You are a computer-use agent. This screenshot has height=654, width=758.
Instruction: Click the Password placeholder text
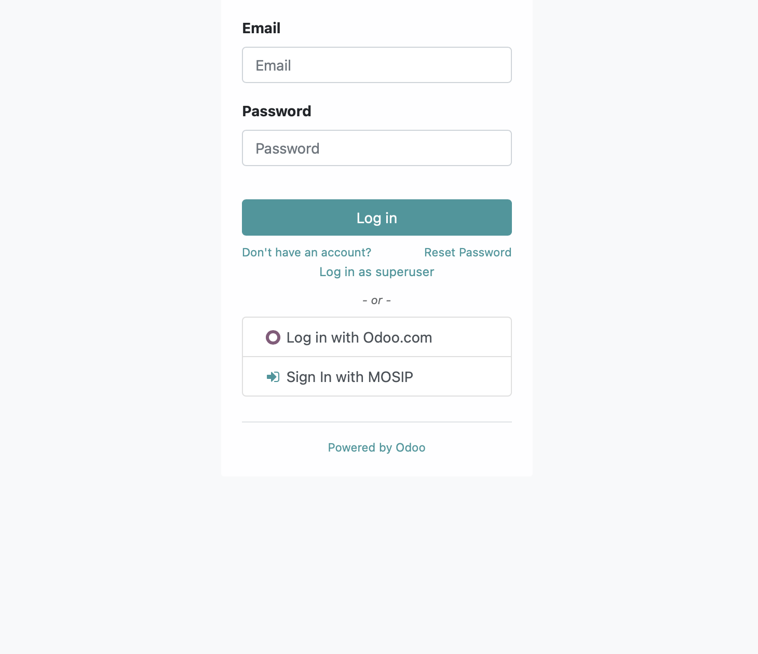(x=287, y=148)
